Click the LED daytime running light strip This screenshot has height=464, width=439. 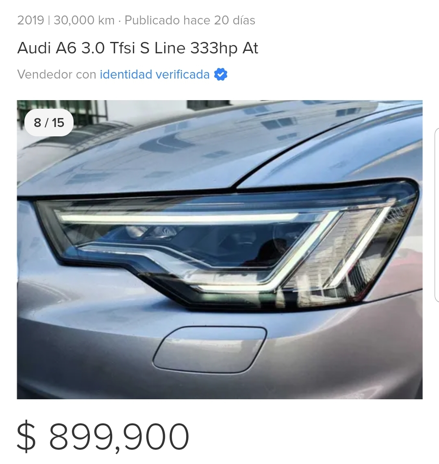[x=177, y=219]
